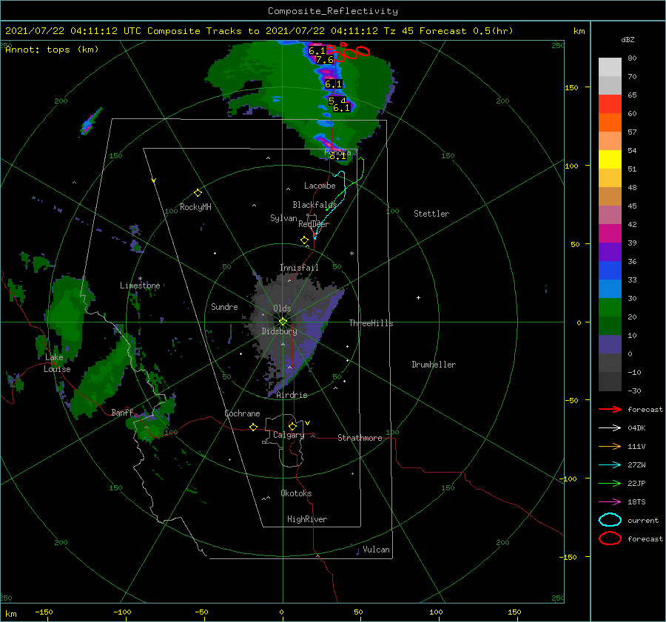The width and height of the screenshot is (666, 622).
Task: Click the yellow diamond marker above Calgary
Action: point(292,426)
